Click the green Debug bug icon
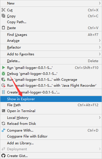The image size is (102, 159). click(3, 73)
